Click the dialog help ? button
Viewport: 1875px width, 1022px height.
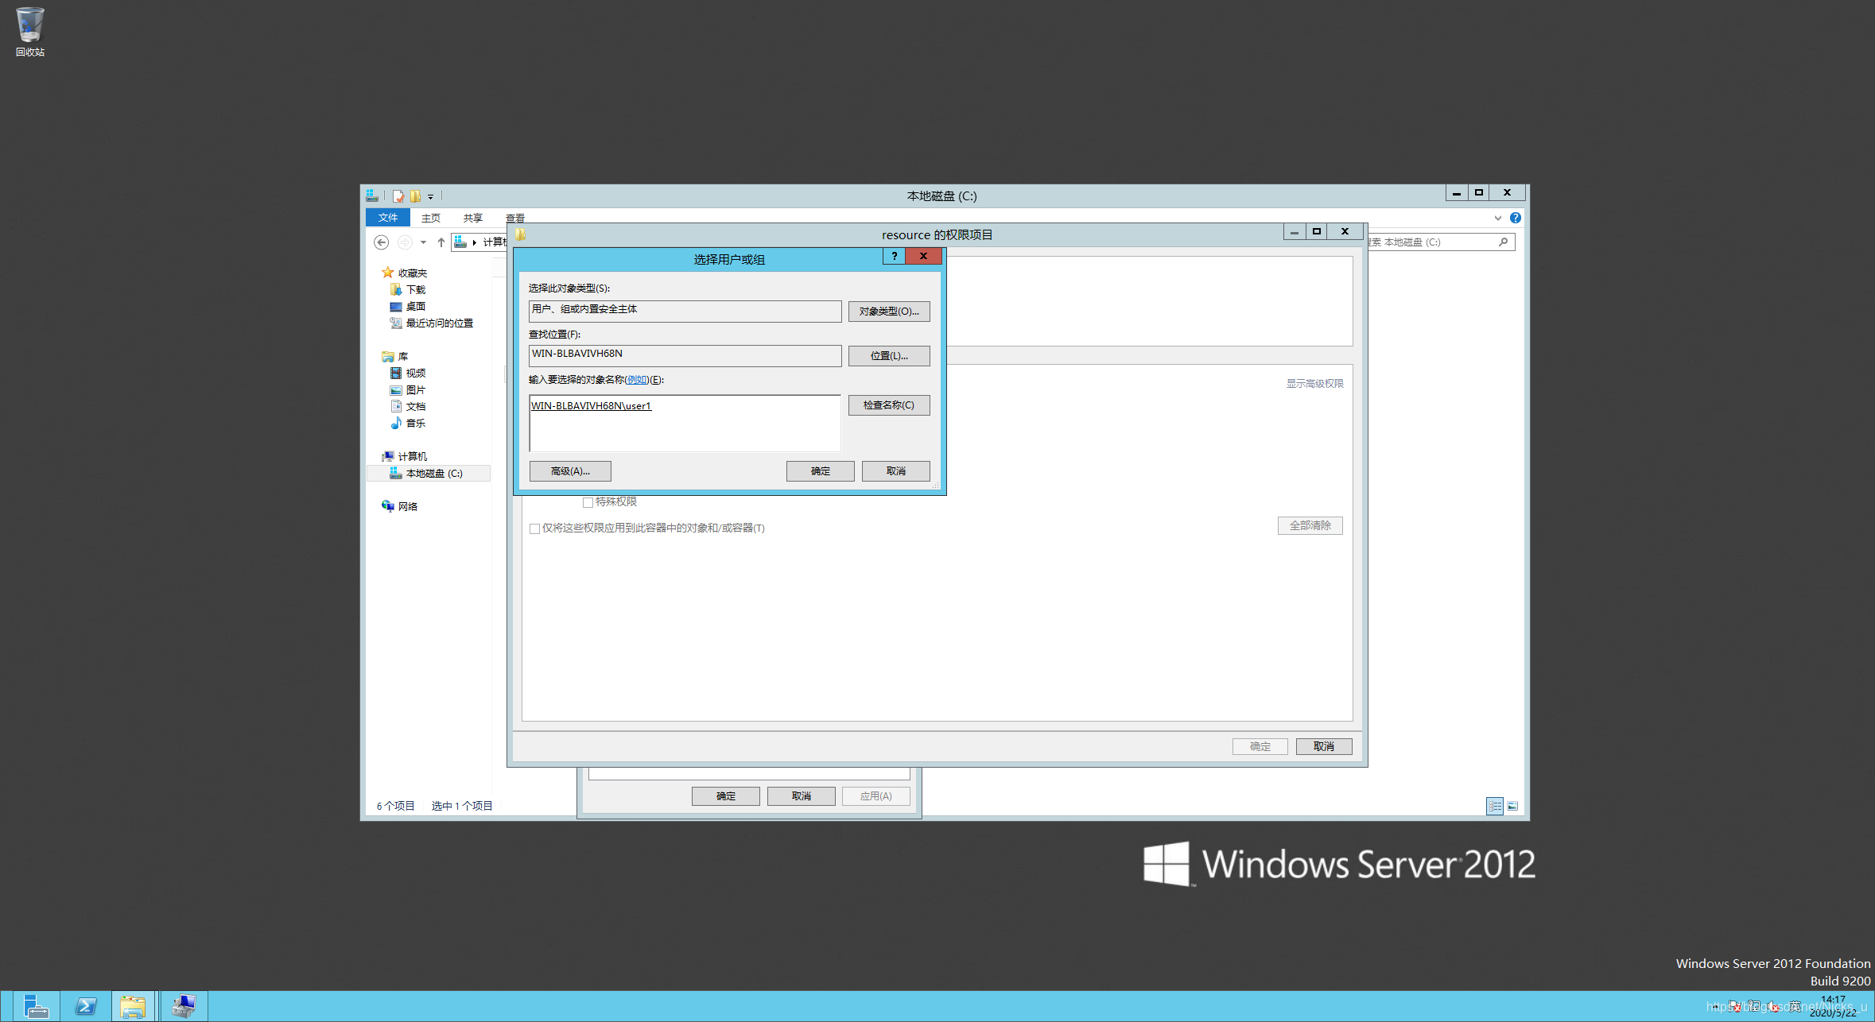895,256
